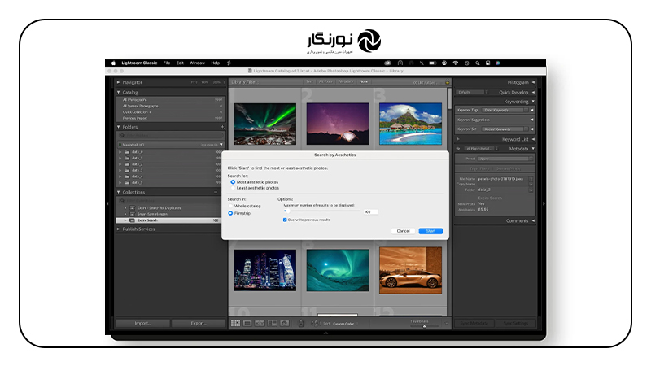Image resolution: width=651 pixels, height=366 pixels.
Task: Toggle Overwrite previous results checkbox
Action: tap(285, 220)
